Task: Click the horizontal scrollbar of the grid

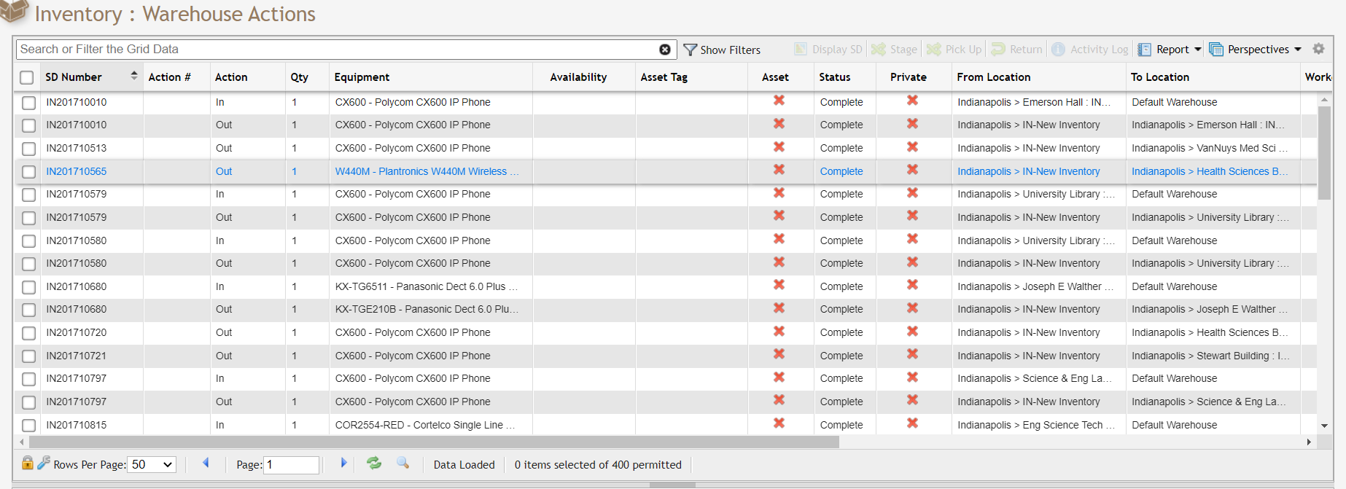Action: coord(434,442)
